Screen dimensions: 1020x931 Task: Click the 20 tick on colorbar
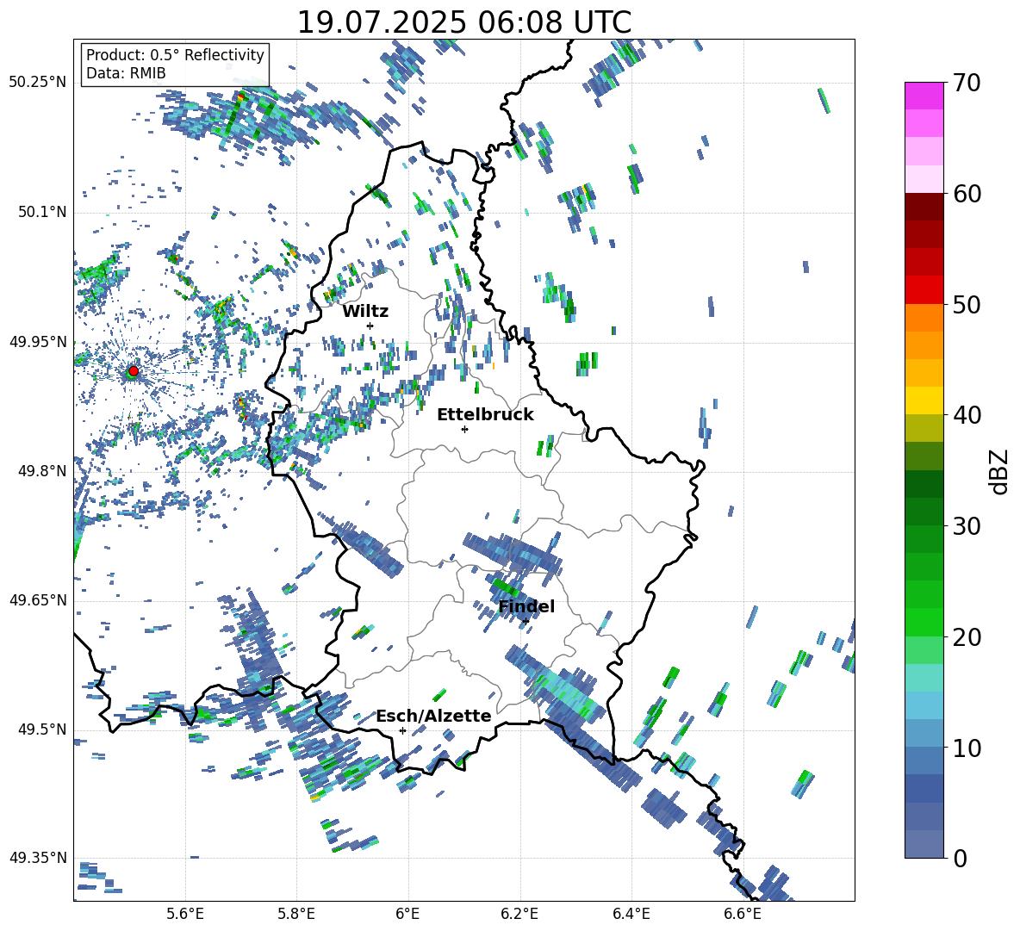point(967,636)
